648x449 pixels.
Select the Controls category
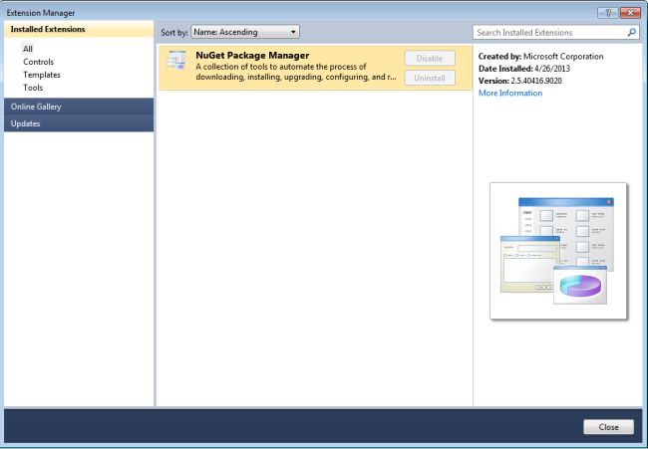39,62
